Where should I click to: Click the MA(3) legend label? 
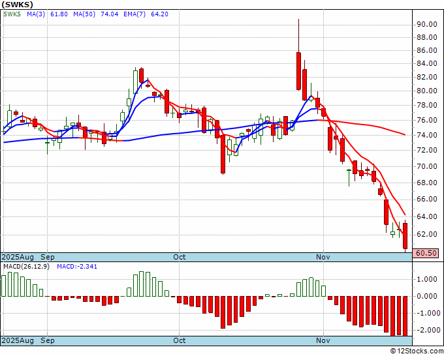(x=36, y=14)
